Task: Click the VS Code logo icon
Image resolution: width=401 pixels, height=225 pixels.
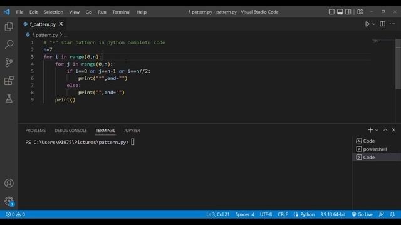Action: (x=7, y=12)
